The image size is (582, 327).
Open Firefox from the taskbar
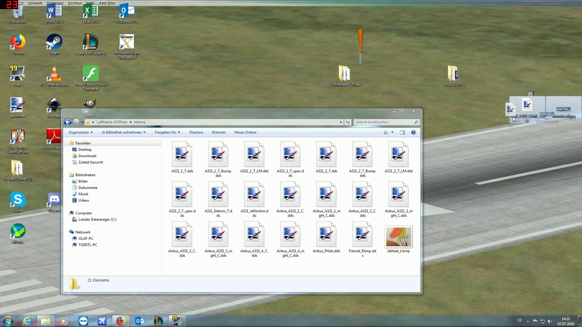120,321
